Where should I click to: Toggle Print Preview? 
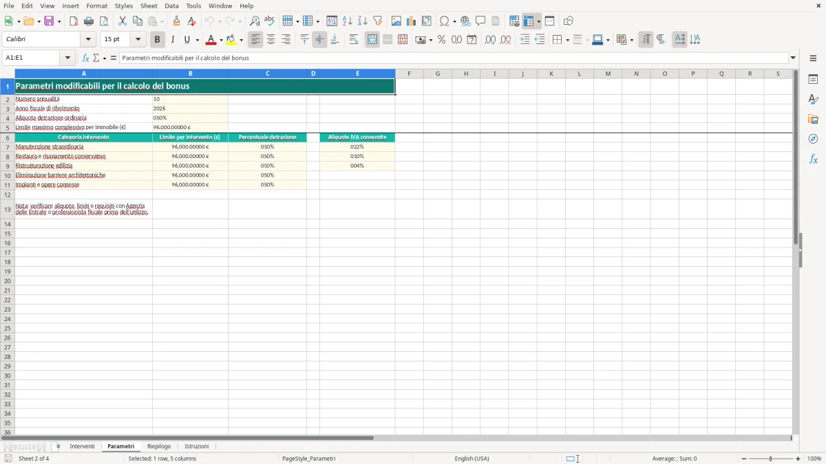104,21
